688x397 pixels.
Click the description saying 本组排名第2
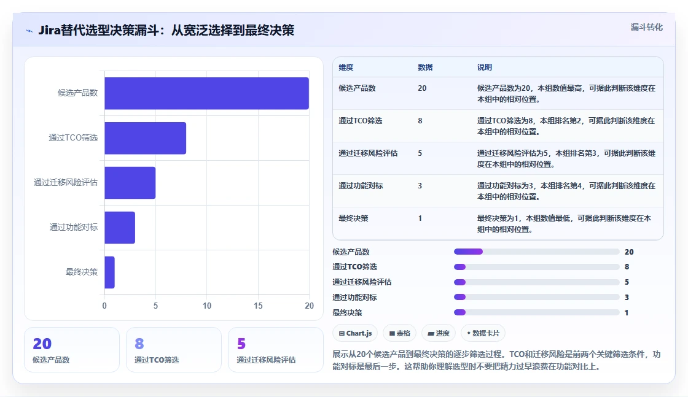(x=566, y=126)
